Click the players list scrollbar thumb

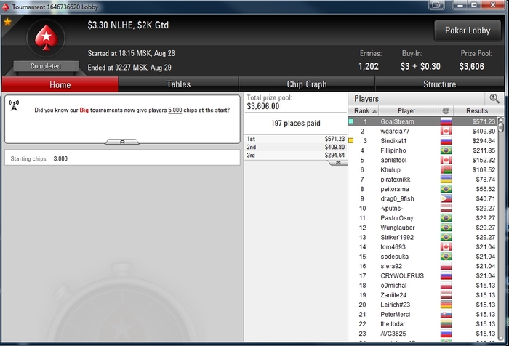click(x=501, y=125)
